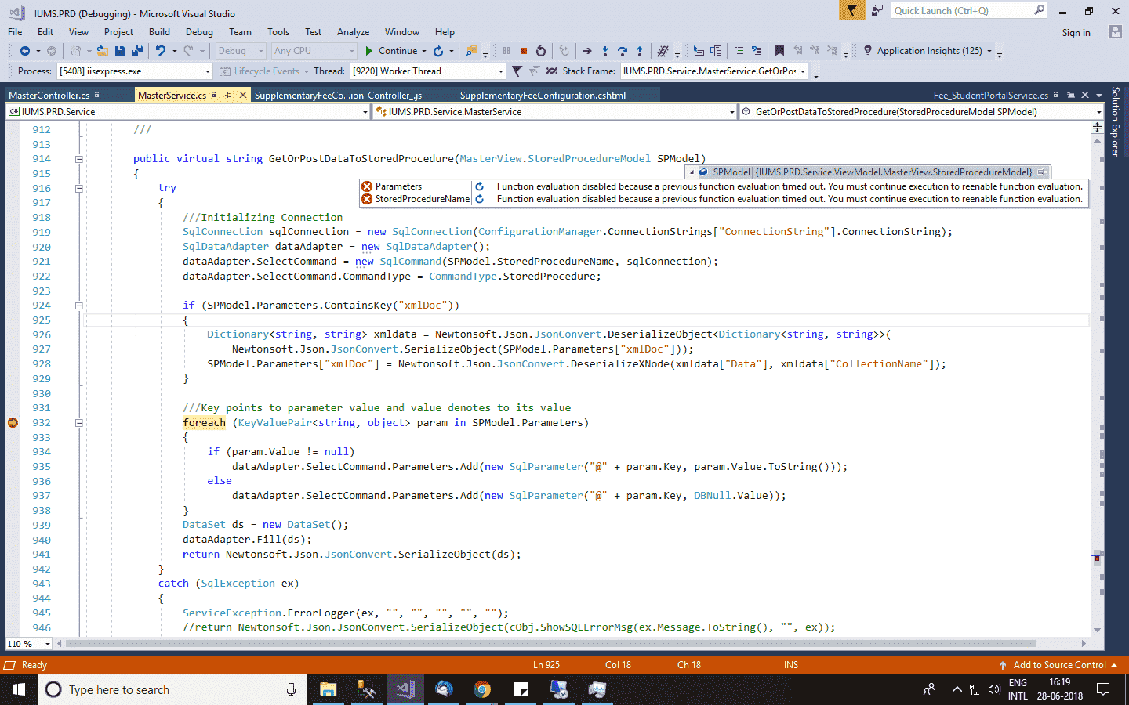This screenshot has width=1129, height=705.
Task: Click the account picture icon near Sign in
Action: click(x=1115, y=32)
